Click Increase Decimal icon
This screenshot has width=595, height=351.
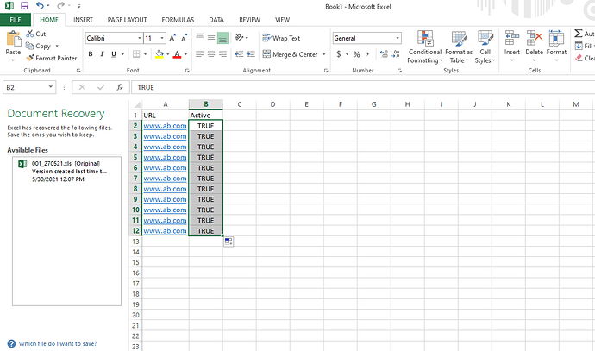pyautogui.click(x=384, y=54)
